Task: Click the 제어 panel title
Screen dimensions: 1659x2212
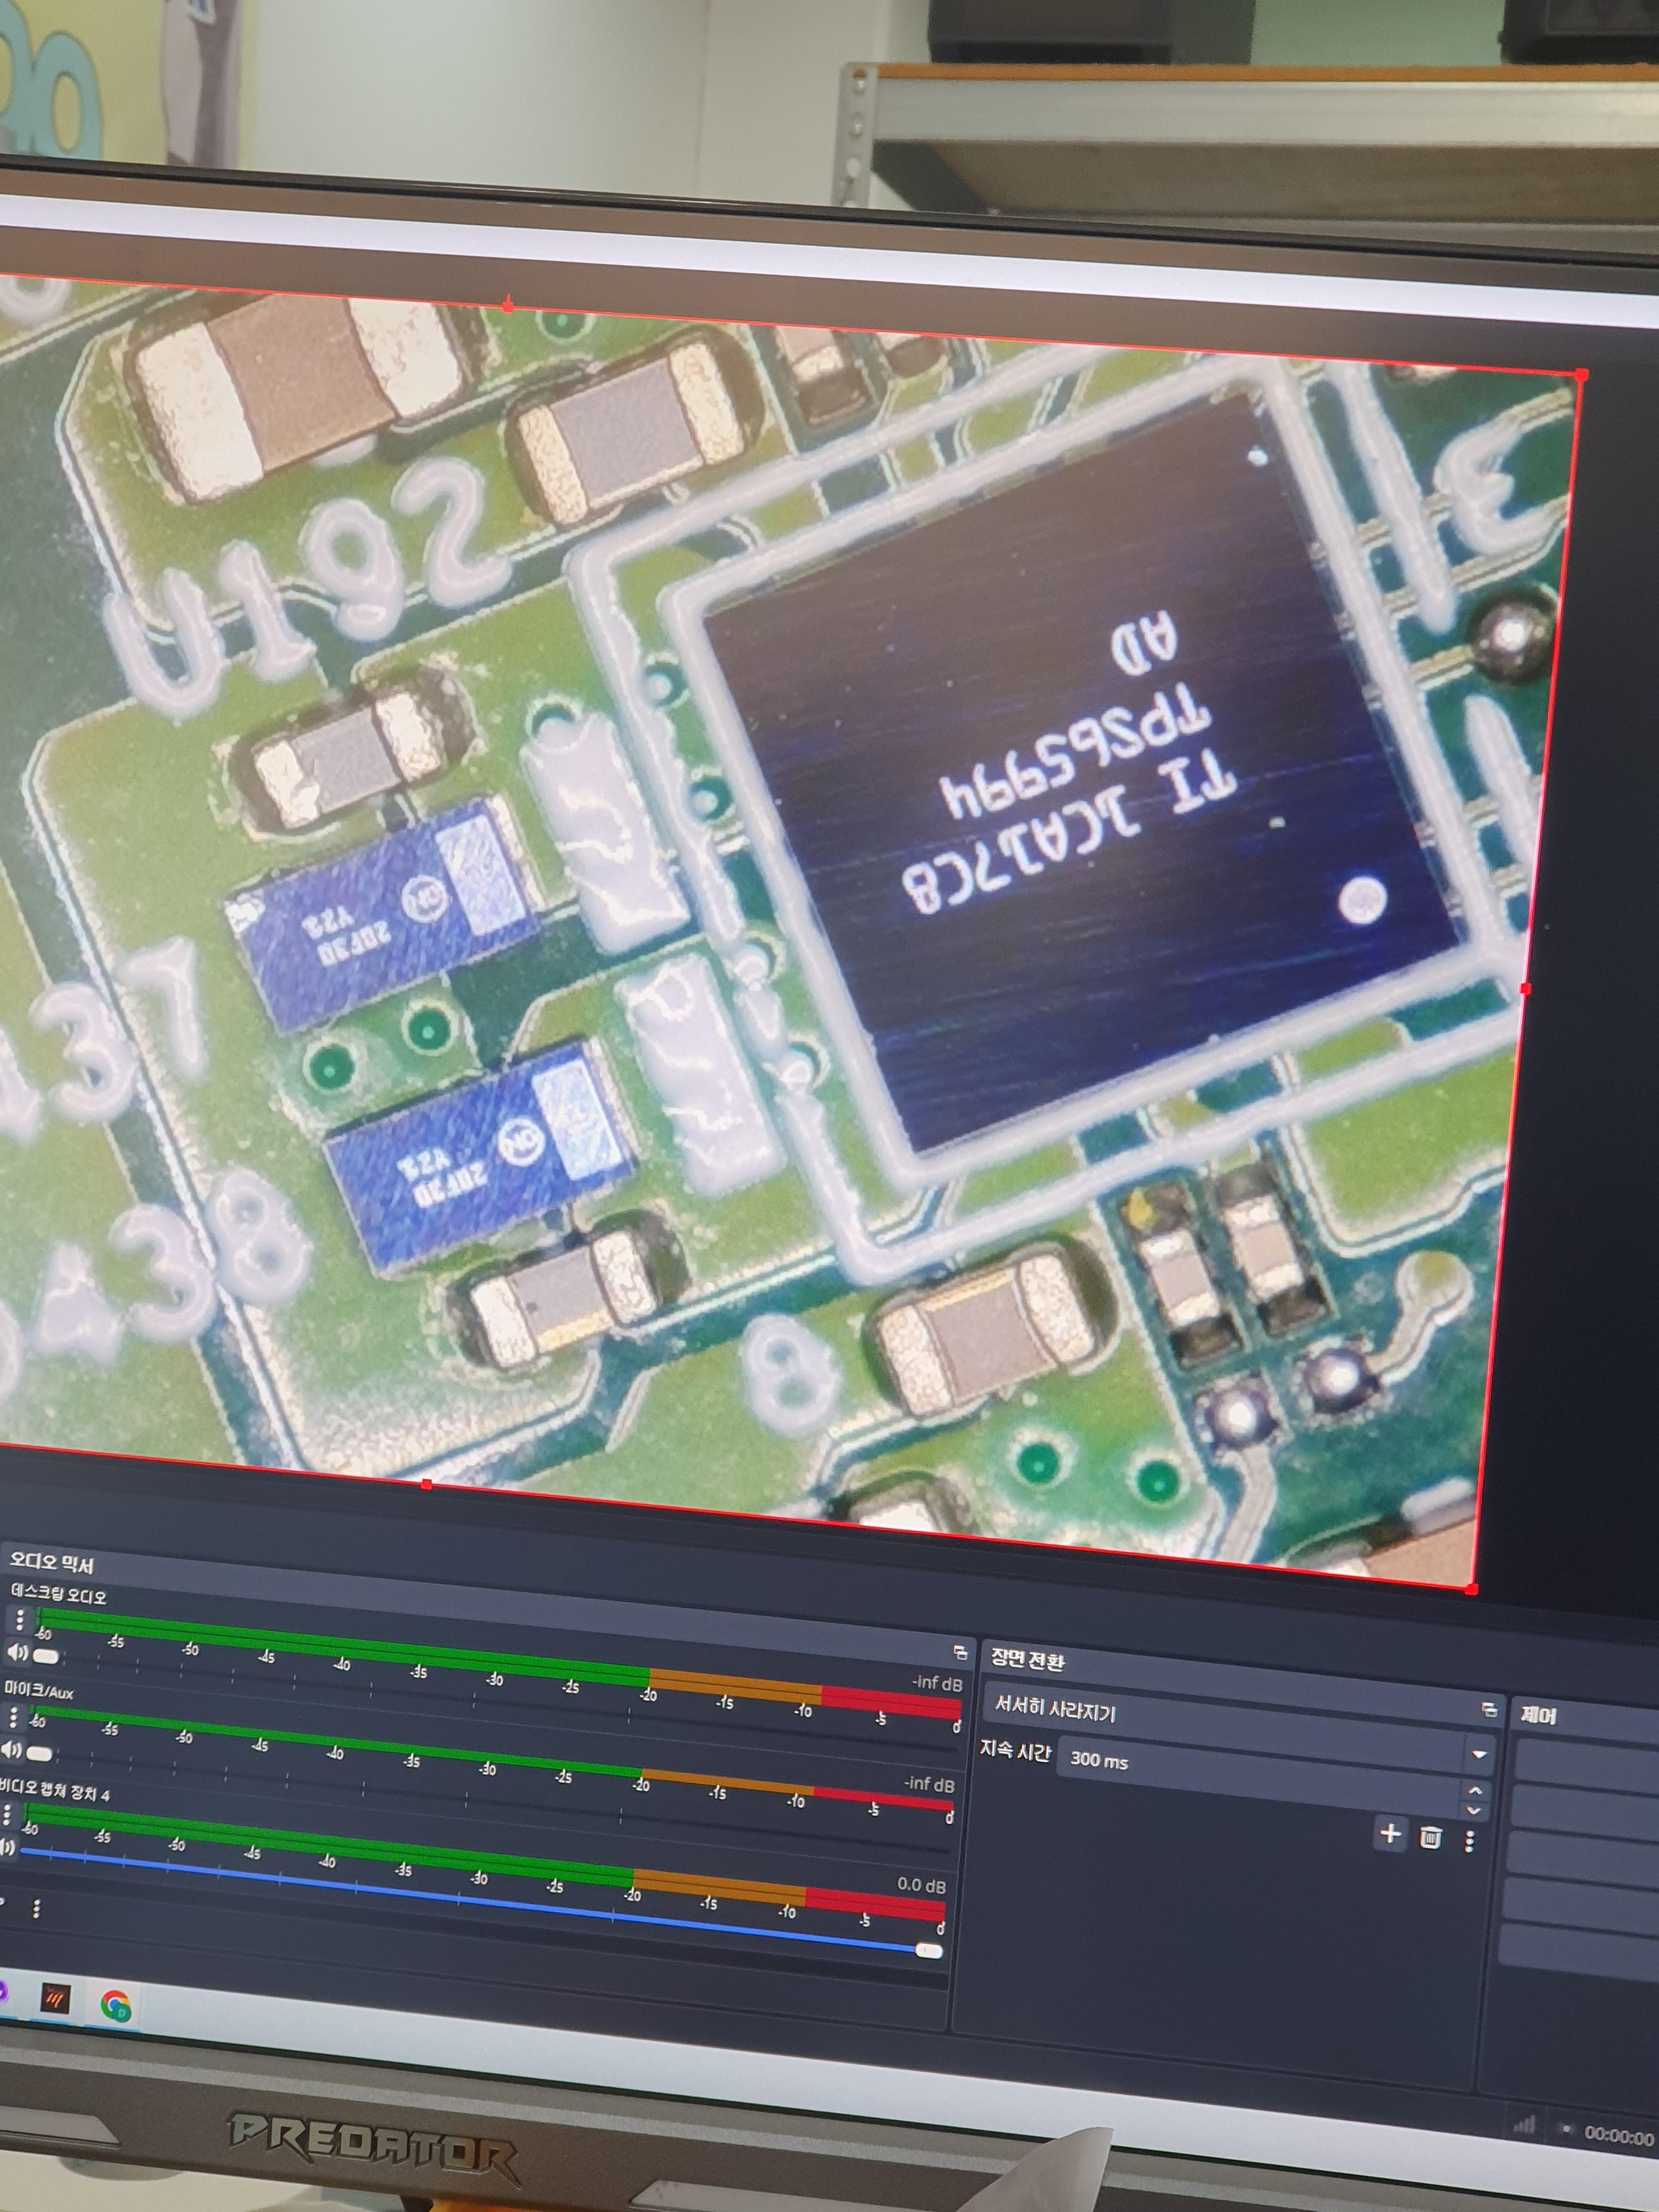Action: tap(1539, 1716)
